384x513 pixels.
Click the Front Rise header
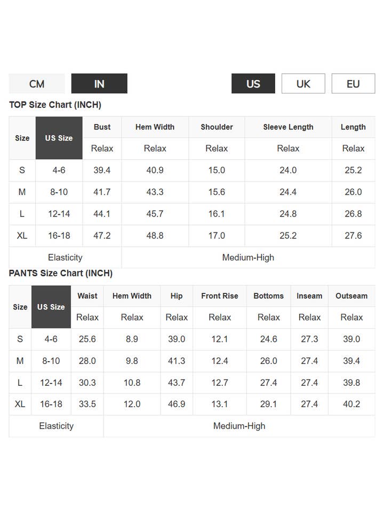pyautogui.click(x=220, y=296)
